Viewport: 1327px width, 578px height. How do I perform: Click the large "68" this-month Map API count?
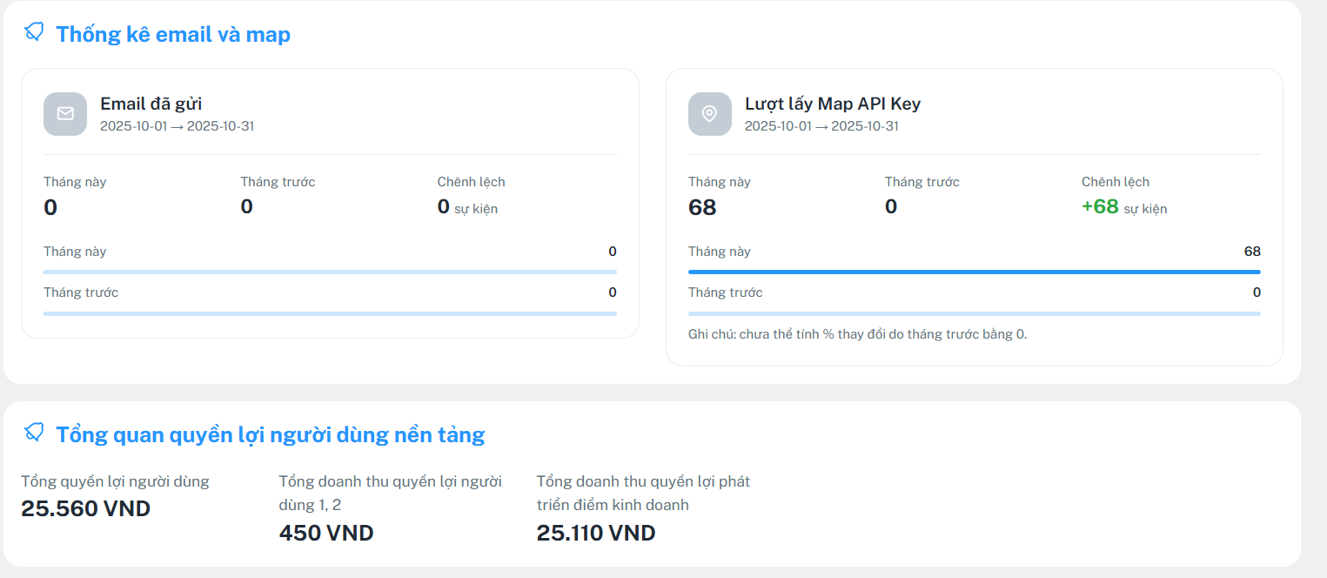coord(702,208)
